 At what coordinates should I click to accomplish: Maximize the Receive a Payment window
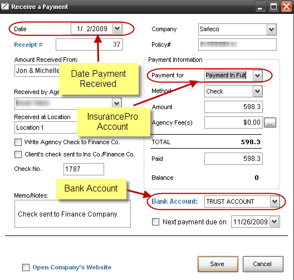point(273,7)
